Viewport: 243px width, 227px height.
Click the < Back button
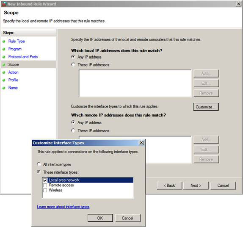pyautogui.click(x=169, y=185)
